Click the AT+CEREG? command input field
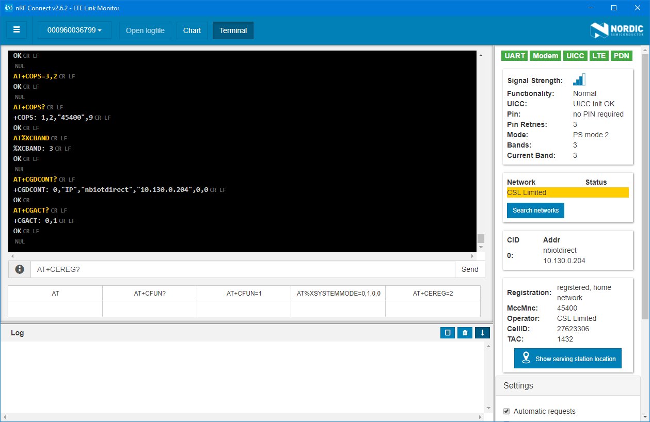 tap(243, 269)
